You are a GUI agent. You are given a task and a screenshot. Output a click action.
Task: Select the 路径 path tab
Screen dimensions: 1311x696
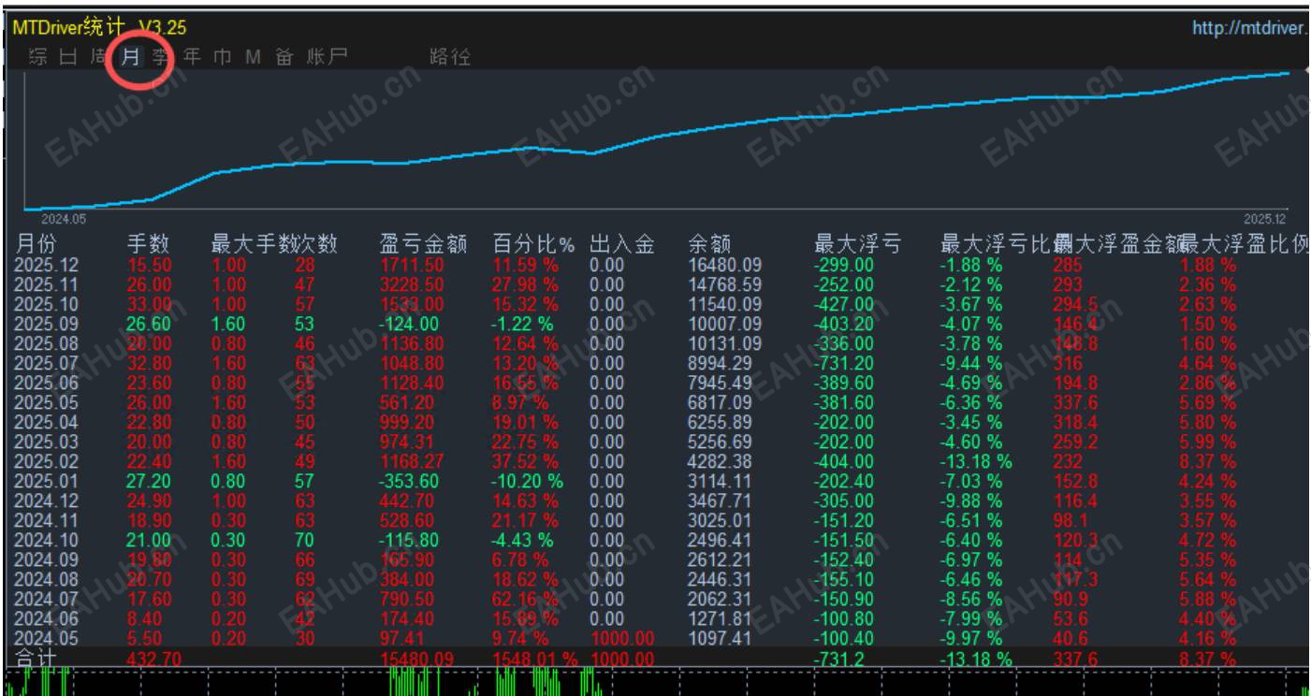pos(449,57)
